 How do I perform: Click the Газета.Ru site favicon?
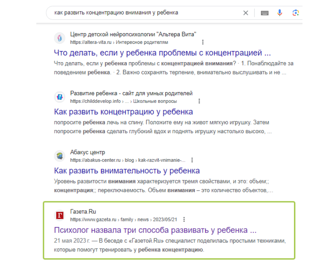59,215
